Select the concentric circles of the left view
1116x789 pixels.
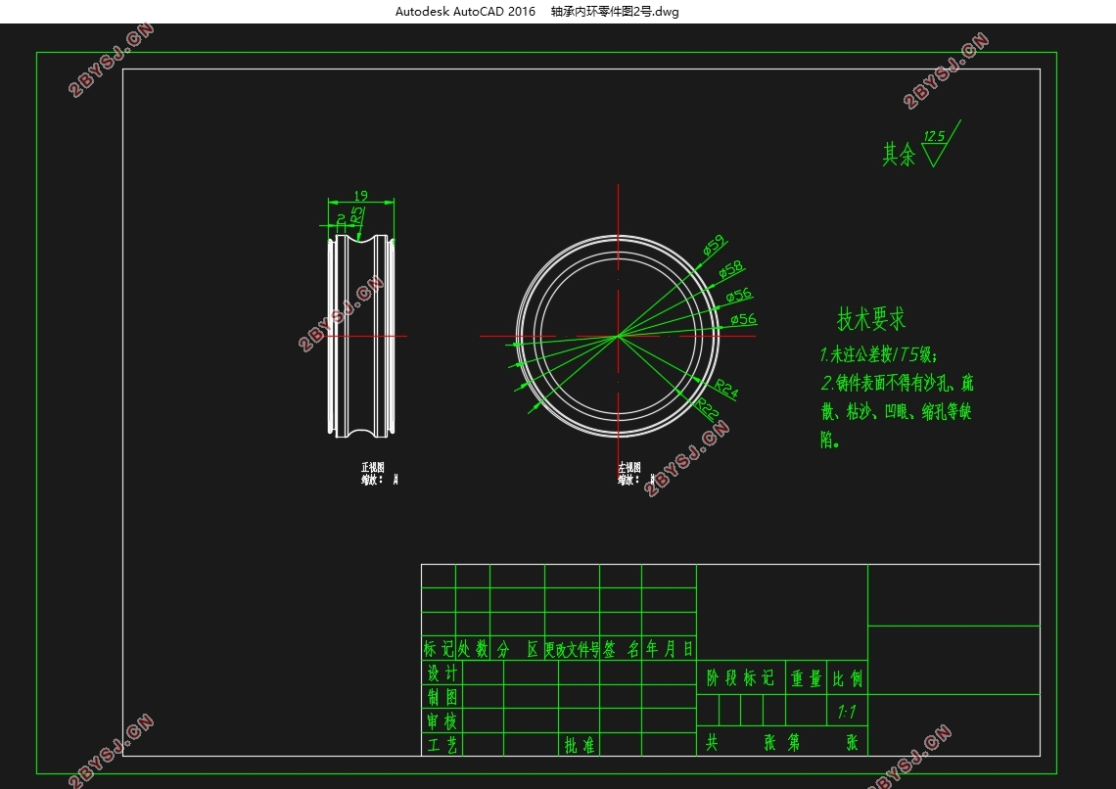click(618, 336)
